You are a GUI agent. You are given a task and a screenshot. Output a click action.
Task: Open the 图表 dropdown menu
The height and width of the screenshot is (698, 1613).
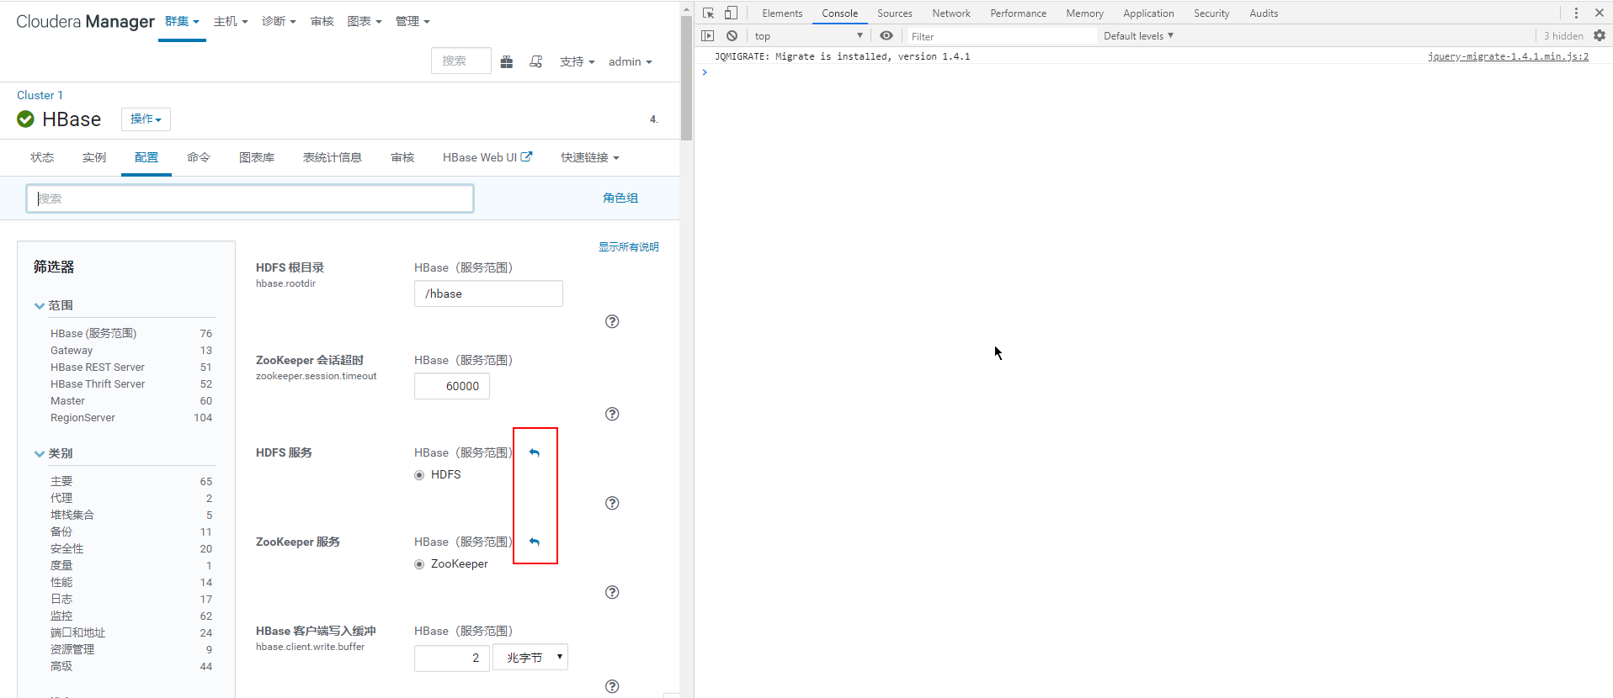pos(365,21)
